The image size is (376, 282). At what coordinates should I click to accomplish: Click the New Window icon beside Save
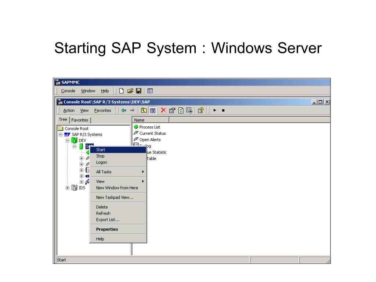150,91
